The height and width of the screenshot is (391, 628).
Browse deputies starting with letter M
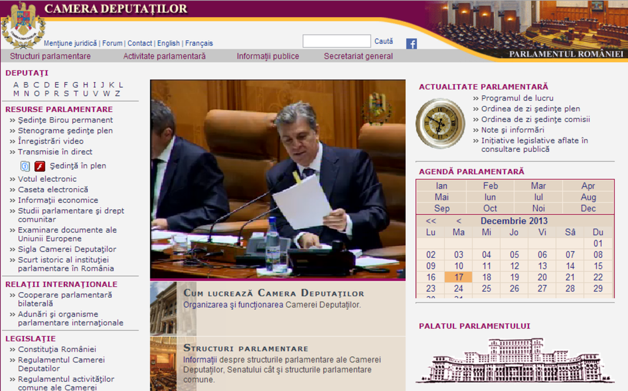[17, 94]
